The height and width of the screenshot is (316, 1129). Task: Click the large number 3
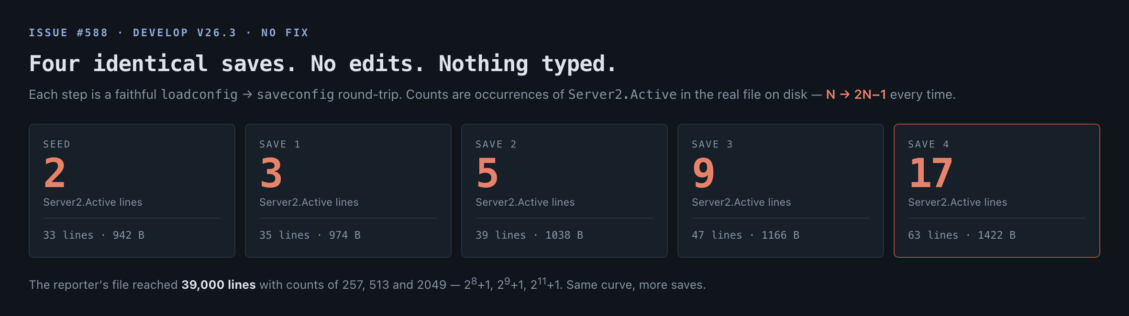click(271, 173)
